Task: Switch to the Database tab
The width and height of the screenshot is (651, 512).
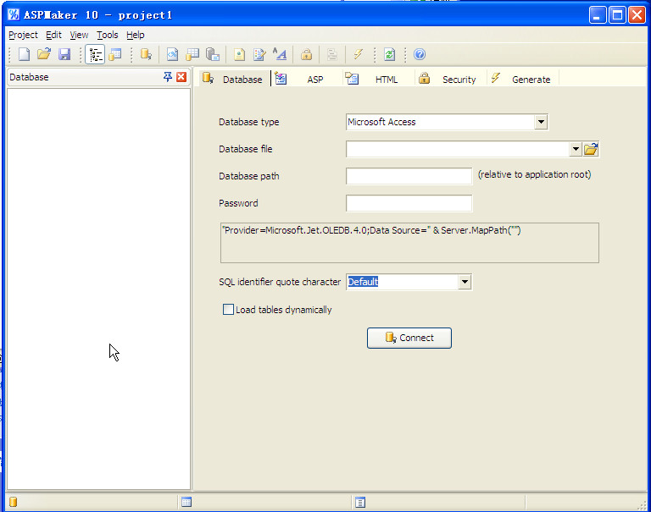Action: click(233, 79)
